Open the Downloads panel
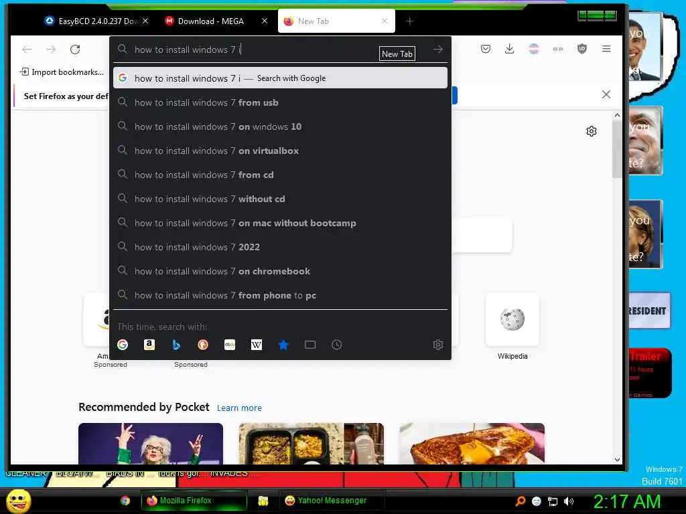686x514 pixels. pyautogui.click(x=509, y=49)
